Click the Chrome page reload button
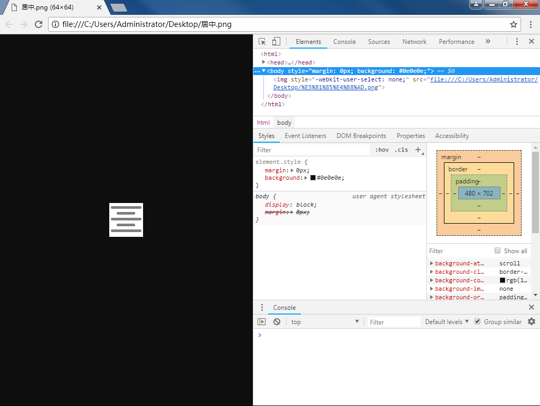 click(39, 24)
